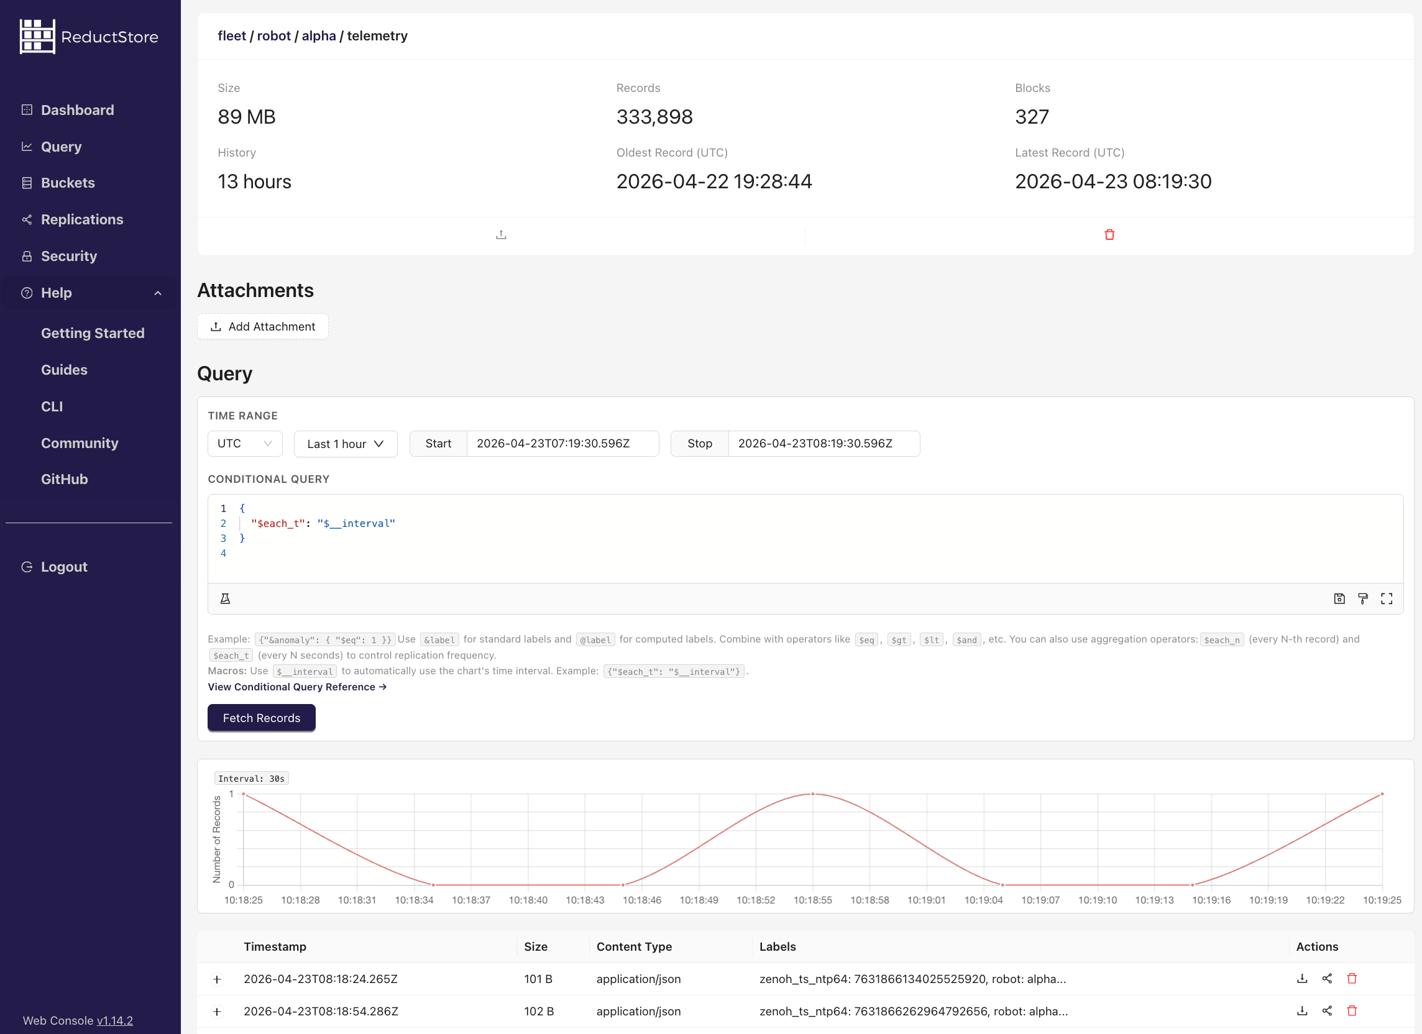Click the Labels column header
This screenshot has height=1034, width=1422.
click(778, 948)
